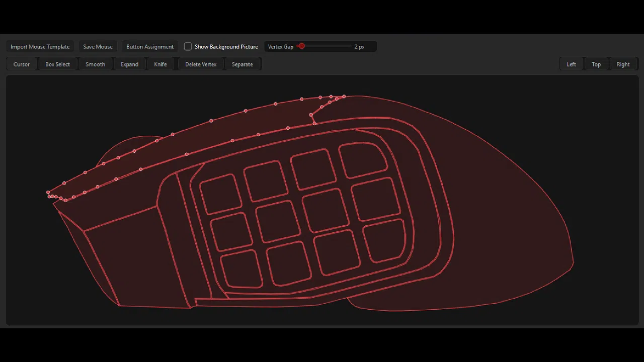The image size is (644, 362).
Task: Switch to the Top view
Action: (x=596, y=64)
